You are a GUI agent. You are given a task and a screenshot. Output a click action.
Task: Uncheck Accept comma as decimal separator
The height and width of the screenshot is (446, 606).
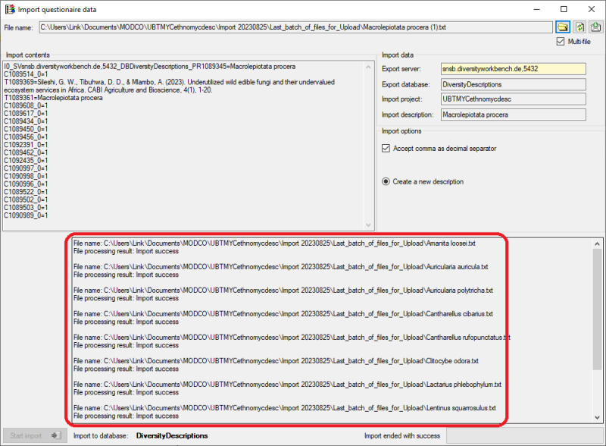(386, 148)
